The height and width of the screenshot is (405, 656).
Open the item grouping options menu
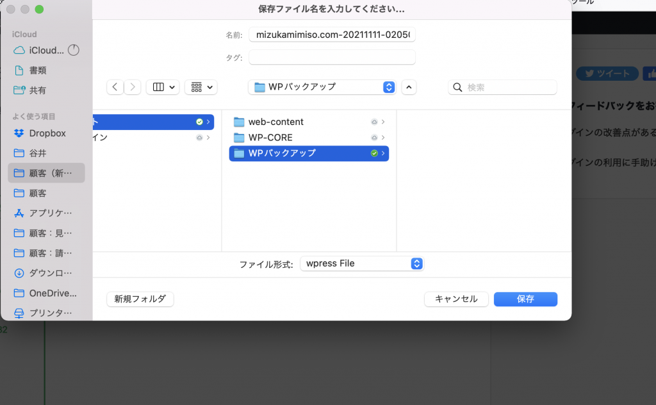pyautogui.click(x=201, y=87)
